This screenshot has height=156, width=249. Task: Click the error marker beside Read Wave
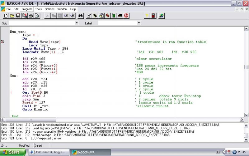pos(2,42)
